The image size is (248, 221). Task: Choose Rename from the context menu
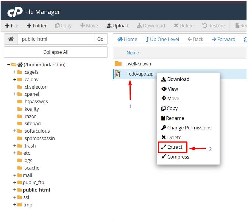tap(173, 118)
